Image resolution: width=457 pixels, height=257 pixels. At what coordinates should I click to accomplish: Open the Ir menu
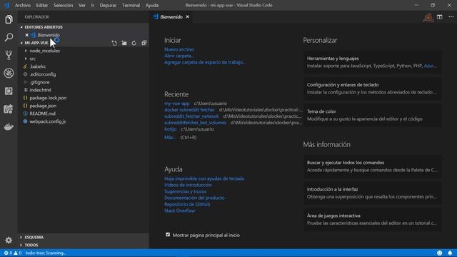pos(93,5)
